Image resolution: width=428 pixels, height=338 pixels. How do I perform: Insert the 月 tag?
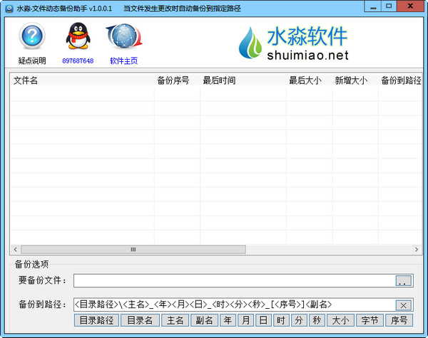245,320
